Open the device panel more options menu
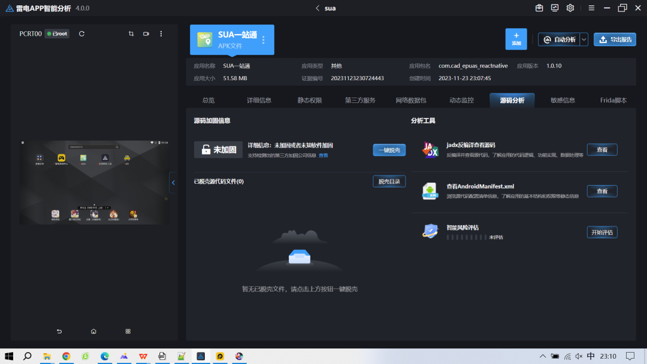The image size is (647, 364). [x=161, y=34]
